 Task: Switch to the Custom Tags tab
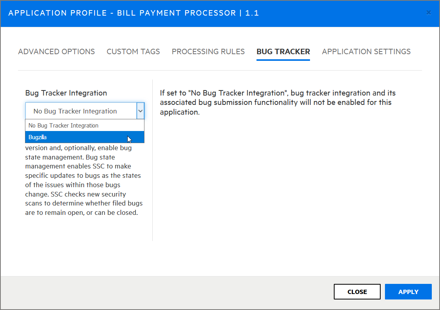click(133, 51)
